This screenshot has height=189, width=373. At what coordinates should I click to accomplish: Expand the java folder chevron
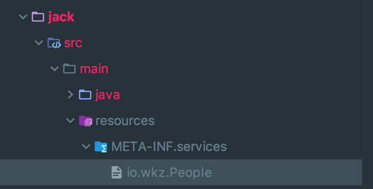[70, 95]
